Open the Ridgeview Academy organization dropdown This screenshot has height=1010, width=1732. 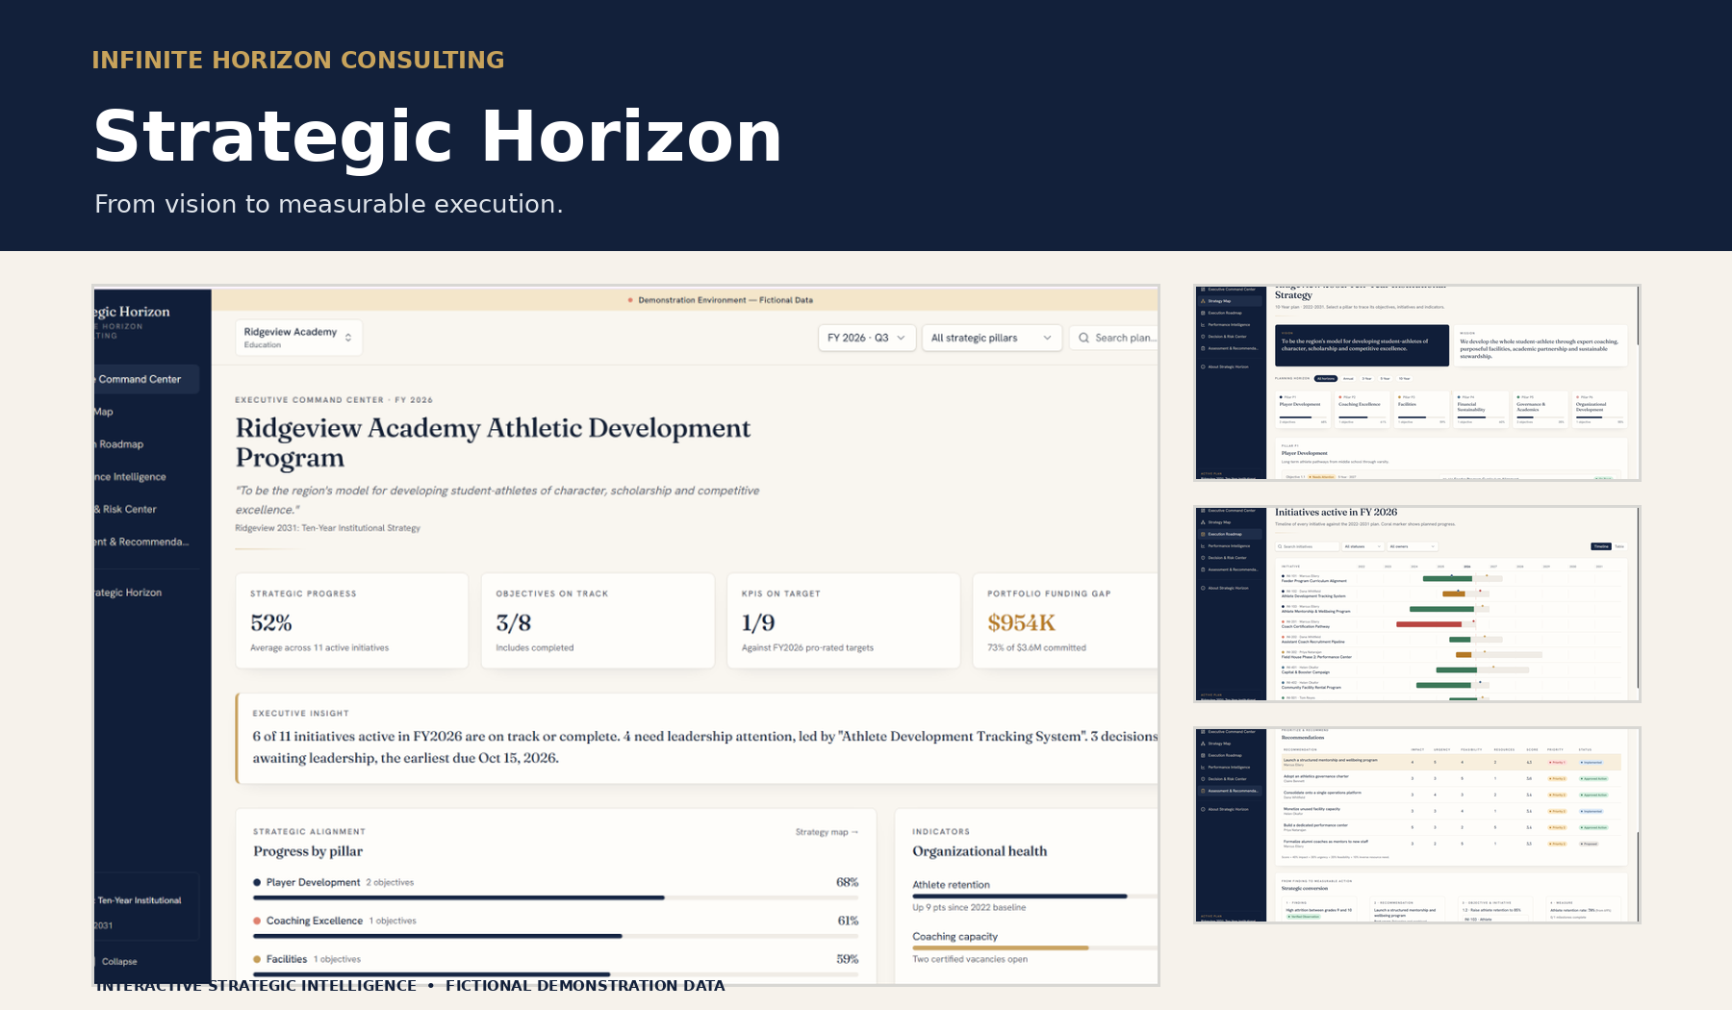click(298, 338)
